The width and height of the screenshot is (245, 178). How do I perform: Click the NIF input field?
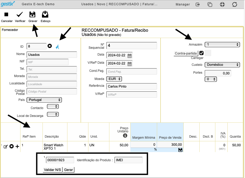point(47,62)
